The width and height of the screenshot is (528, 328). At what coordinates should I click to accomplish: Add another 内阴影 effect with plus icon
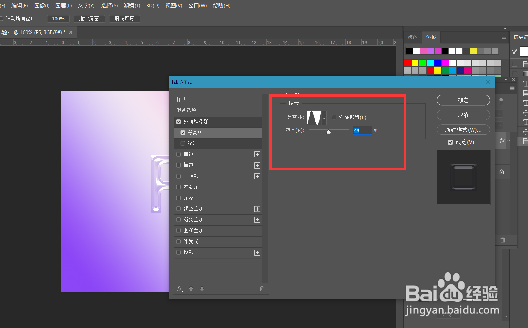(257, 176)
